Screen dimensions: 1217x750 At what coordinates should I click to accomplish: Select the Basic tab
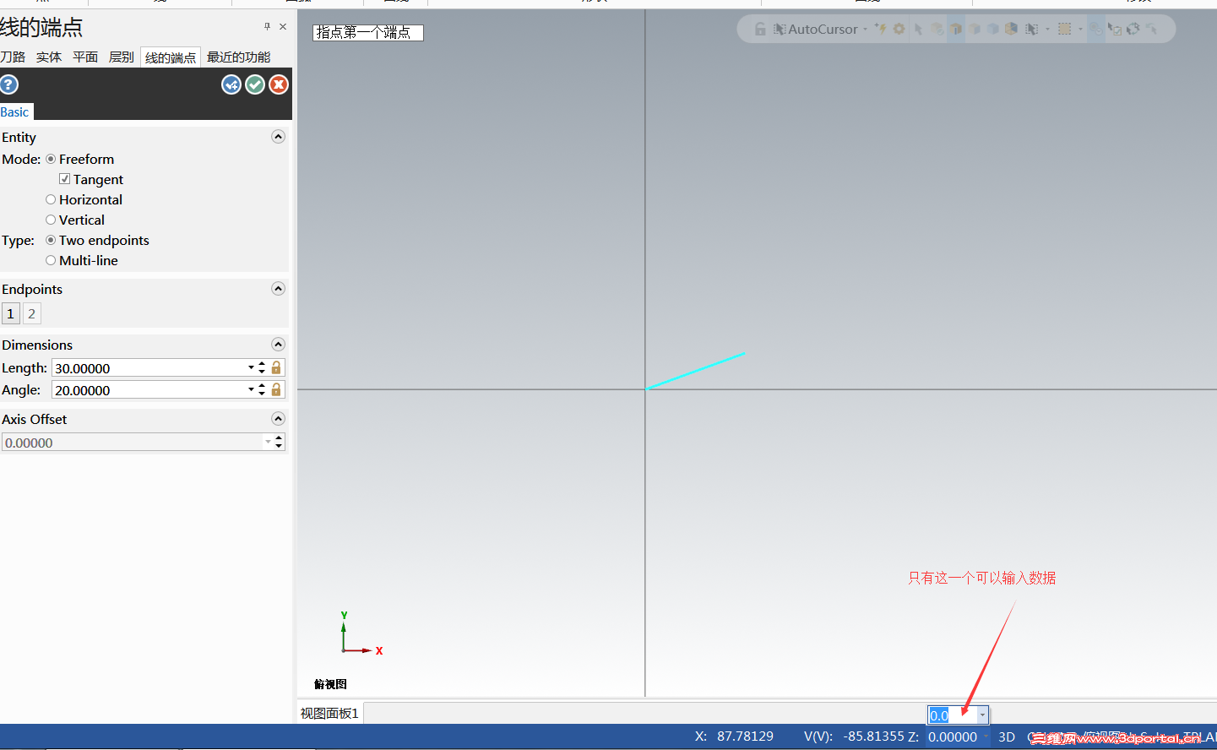coord(14,111)
